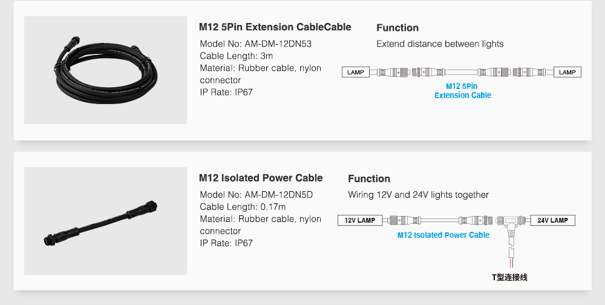Click the Function heading of isolated power cable
Screen dimensions: 605x305
click(x=369, y=179)
